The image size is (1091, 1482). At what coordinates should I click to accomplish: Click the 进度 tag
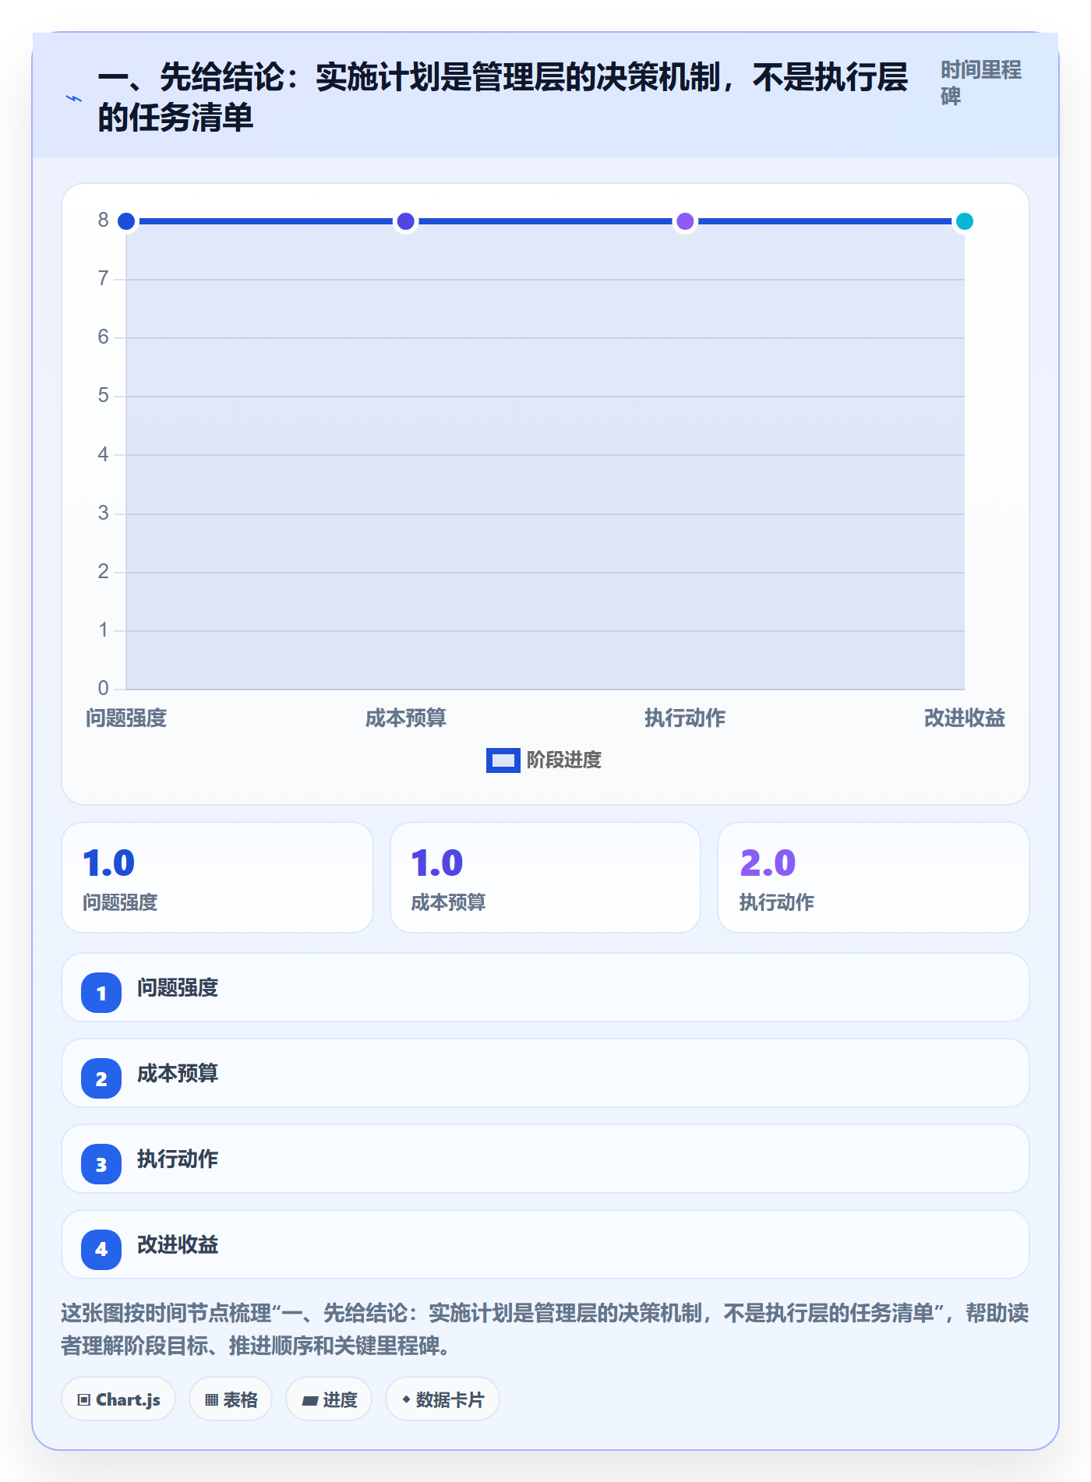pos(329,1399)
